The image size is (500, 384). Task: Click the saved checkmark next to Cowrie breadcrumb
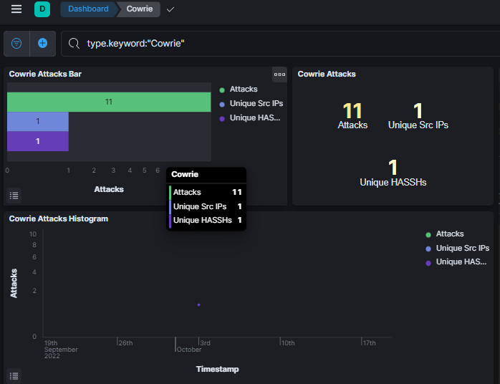(x=170, y=9)
